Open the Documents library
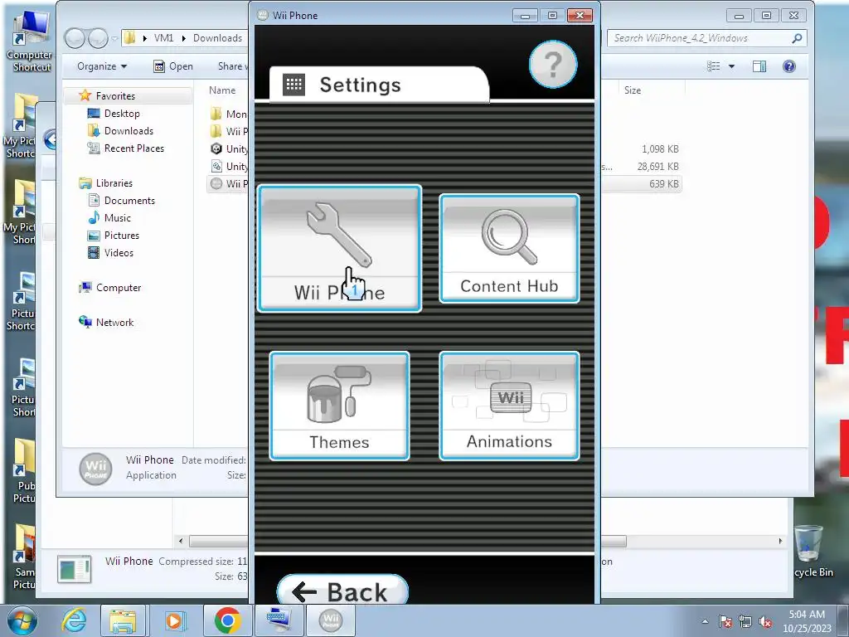This screenshot has width=849, height=637. click(129, 201)
